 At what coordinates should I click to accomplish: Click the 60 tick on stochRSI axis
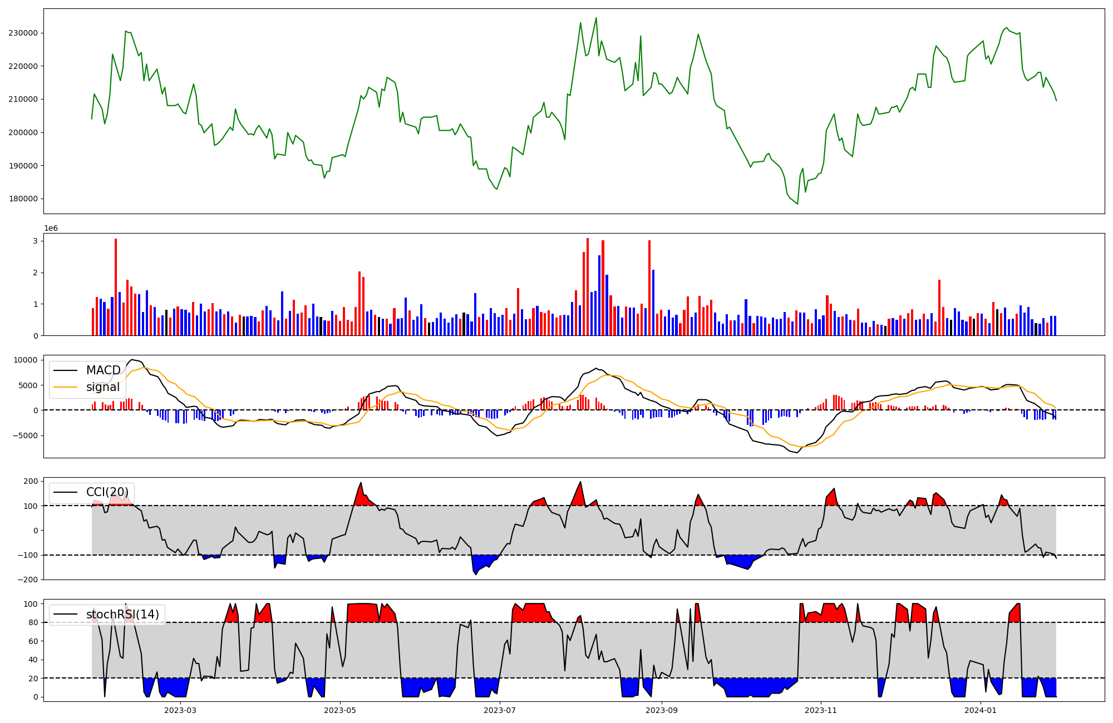33,641
